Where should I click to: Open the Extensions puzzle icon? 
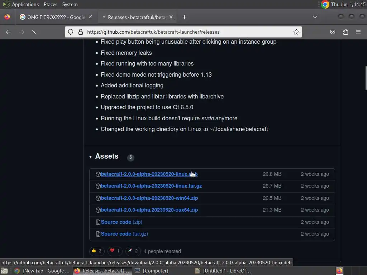tap(345, 32)
